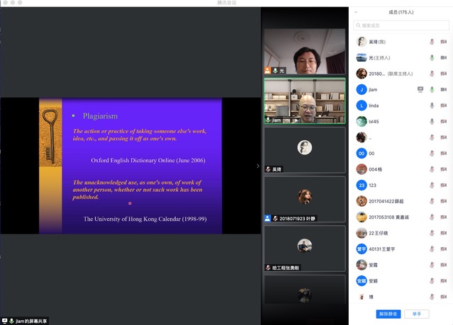Select 2018071923 叶静 video tile
This screenshot has width=453, height=325.
304,200
